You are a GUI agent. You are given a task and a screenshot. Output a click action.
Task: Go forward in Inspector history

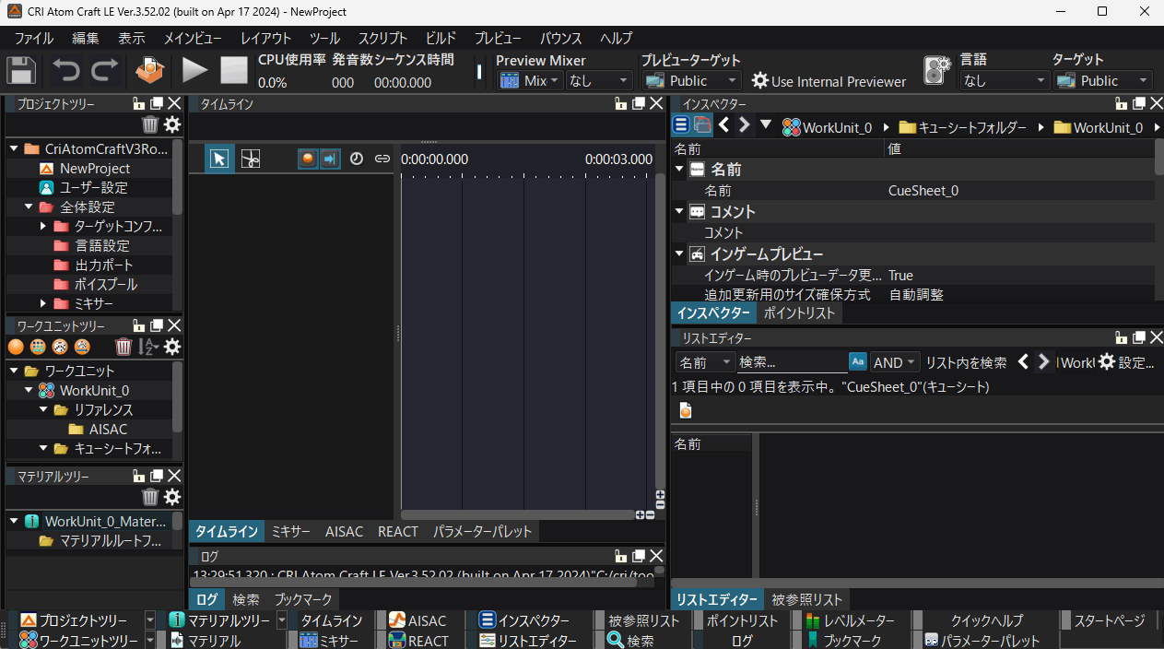(x=745, y=124)
